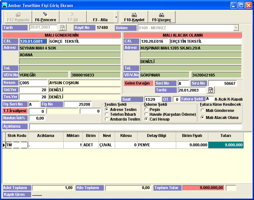Click the Saat time field 13:29
254x200 pixels.
(x=153, y=99)
